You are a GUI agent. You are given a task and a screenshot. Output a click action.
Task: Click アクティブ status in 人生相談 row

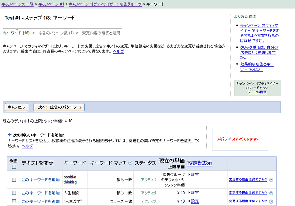pos(148,193)
